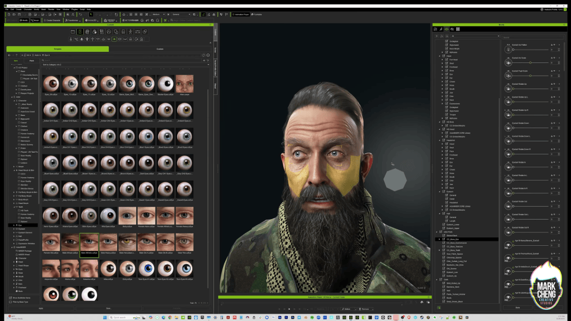
Task: Go up one folder in content browser
Action: [x=16, y=55]
